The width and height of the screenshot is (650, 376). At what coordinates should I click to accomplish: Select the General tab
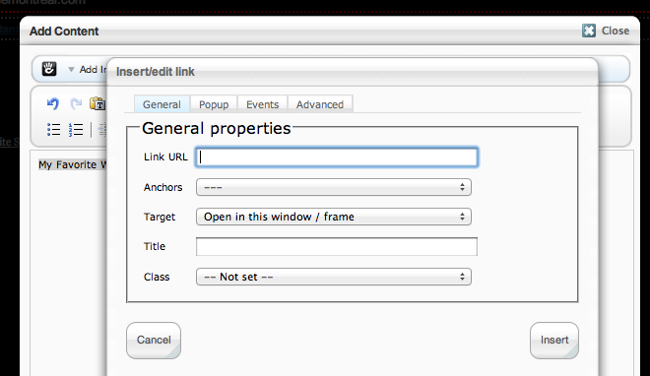[162, 104]
